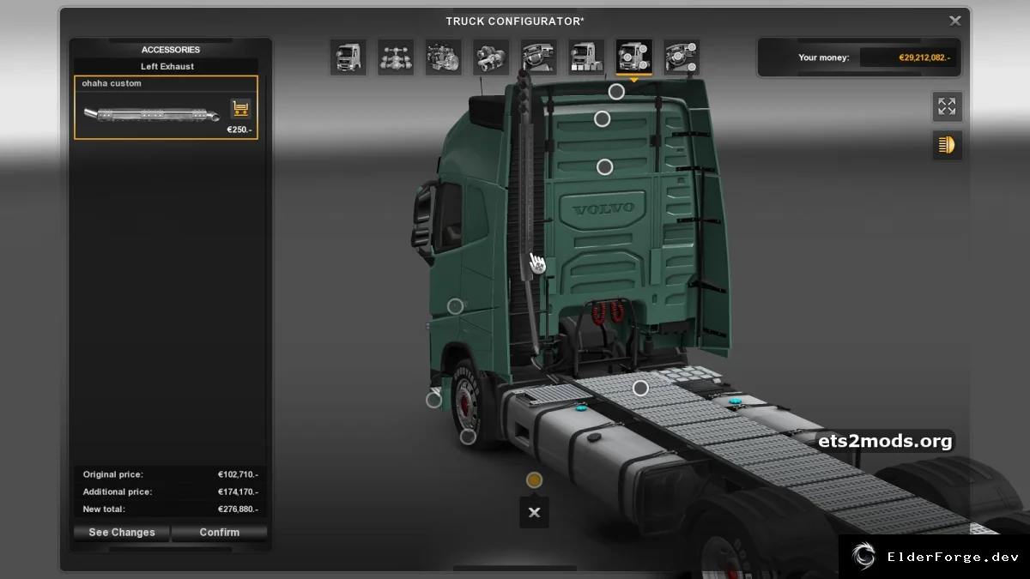Click the TRUCK CONFIGURATOR title text

click(x=515, y=21)
